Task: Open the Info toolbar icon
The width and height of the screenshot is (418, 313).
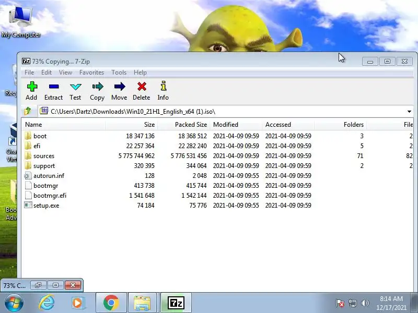Action: click(163, 86)
